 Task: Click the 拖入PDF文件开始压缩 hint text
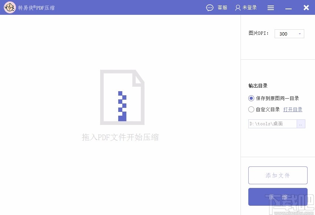[x=120, y=137]
